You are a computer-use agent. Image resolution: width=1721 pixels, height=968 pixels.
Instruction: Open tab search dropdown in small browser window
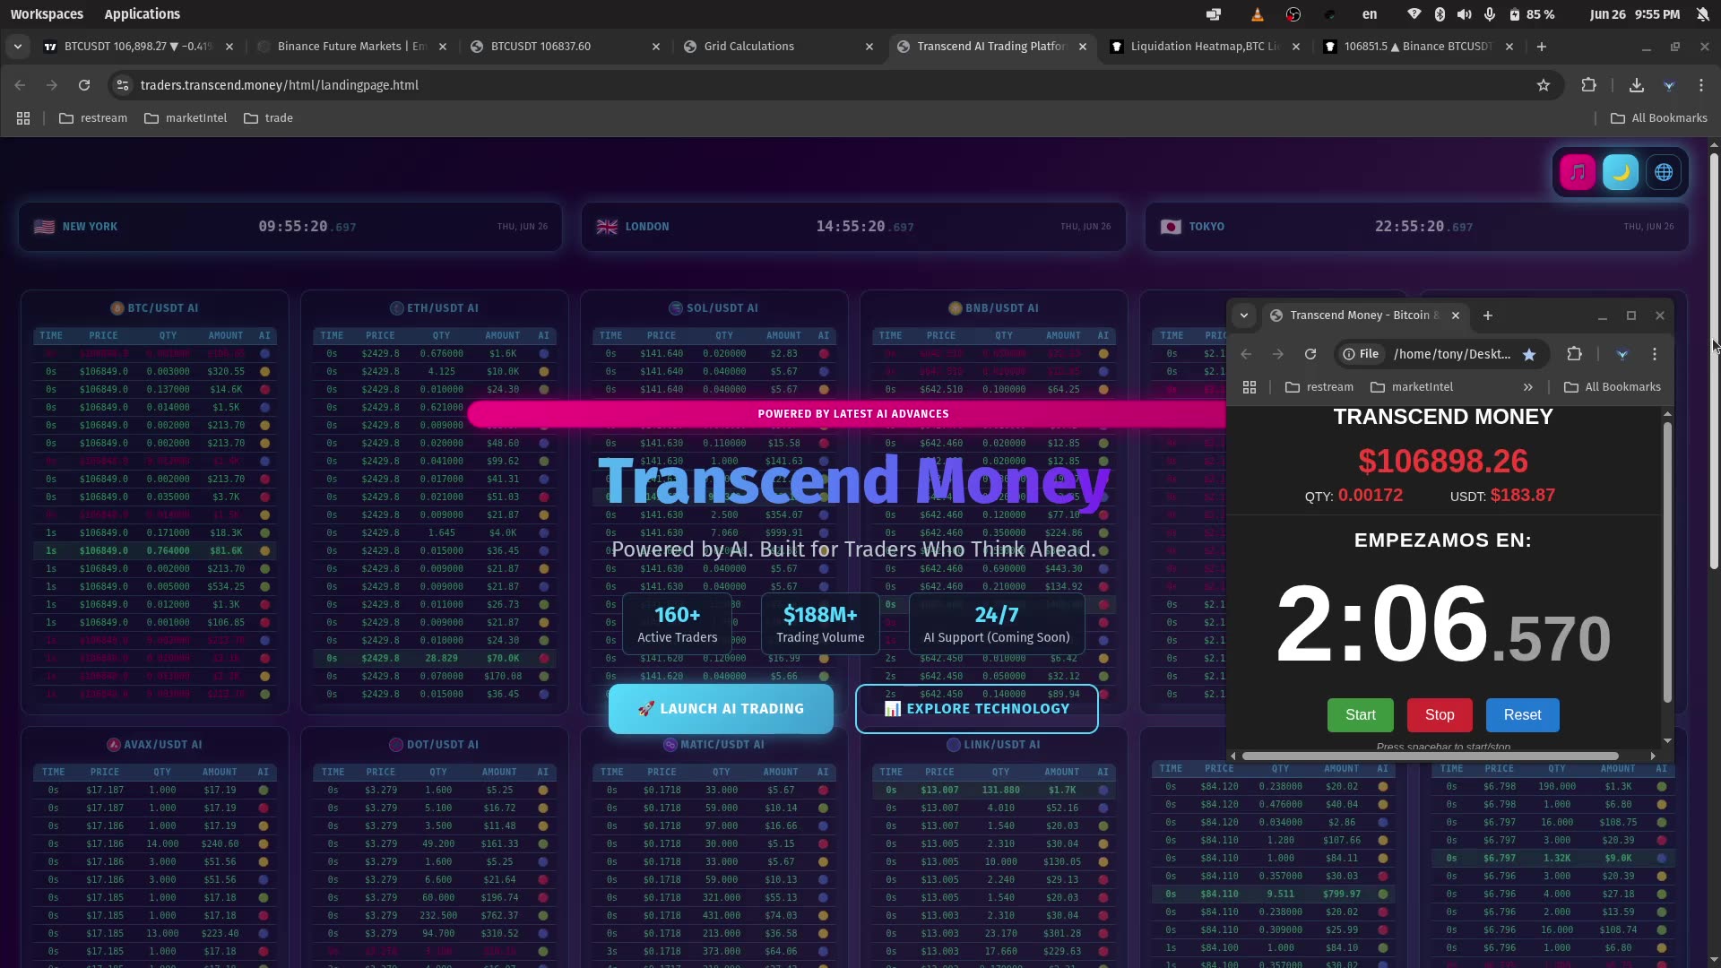pos(1243,315)
